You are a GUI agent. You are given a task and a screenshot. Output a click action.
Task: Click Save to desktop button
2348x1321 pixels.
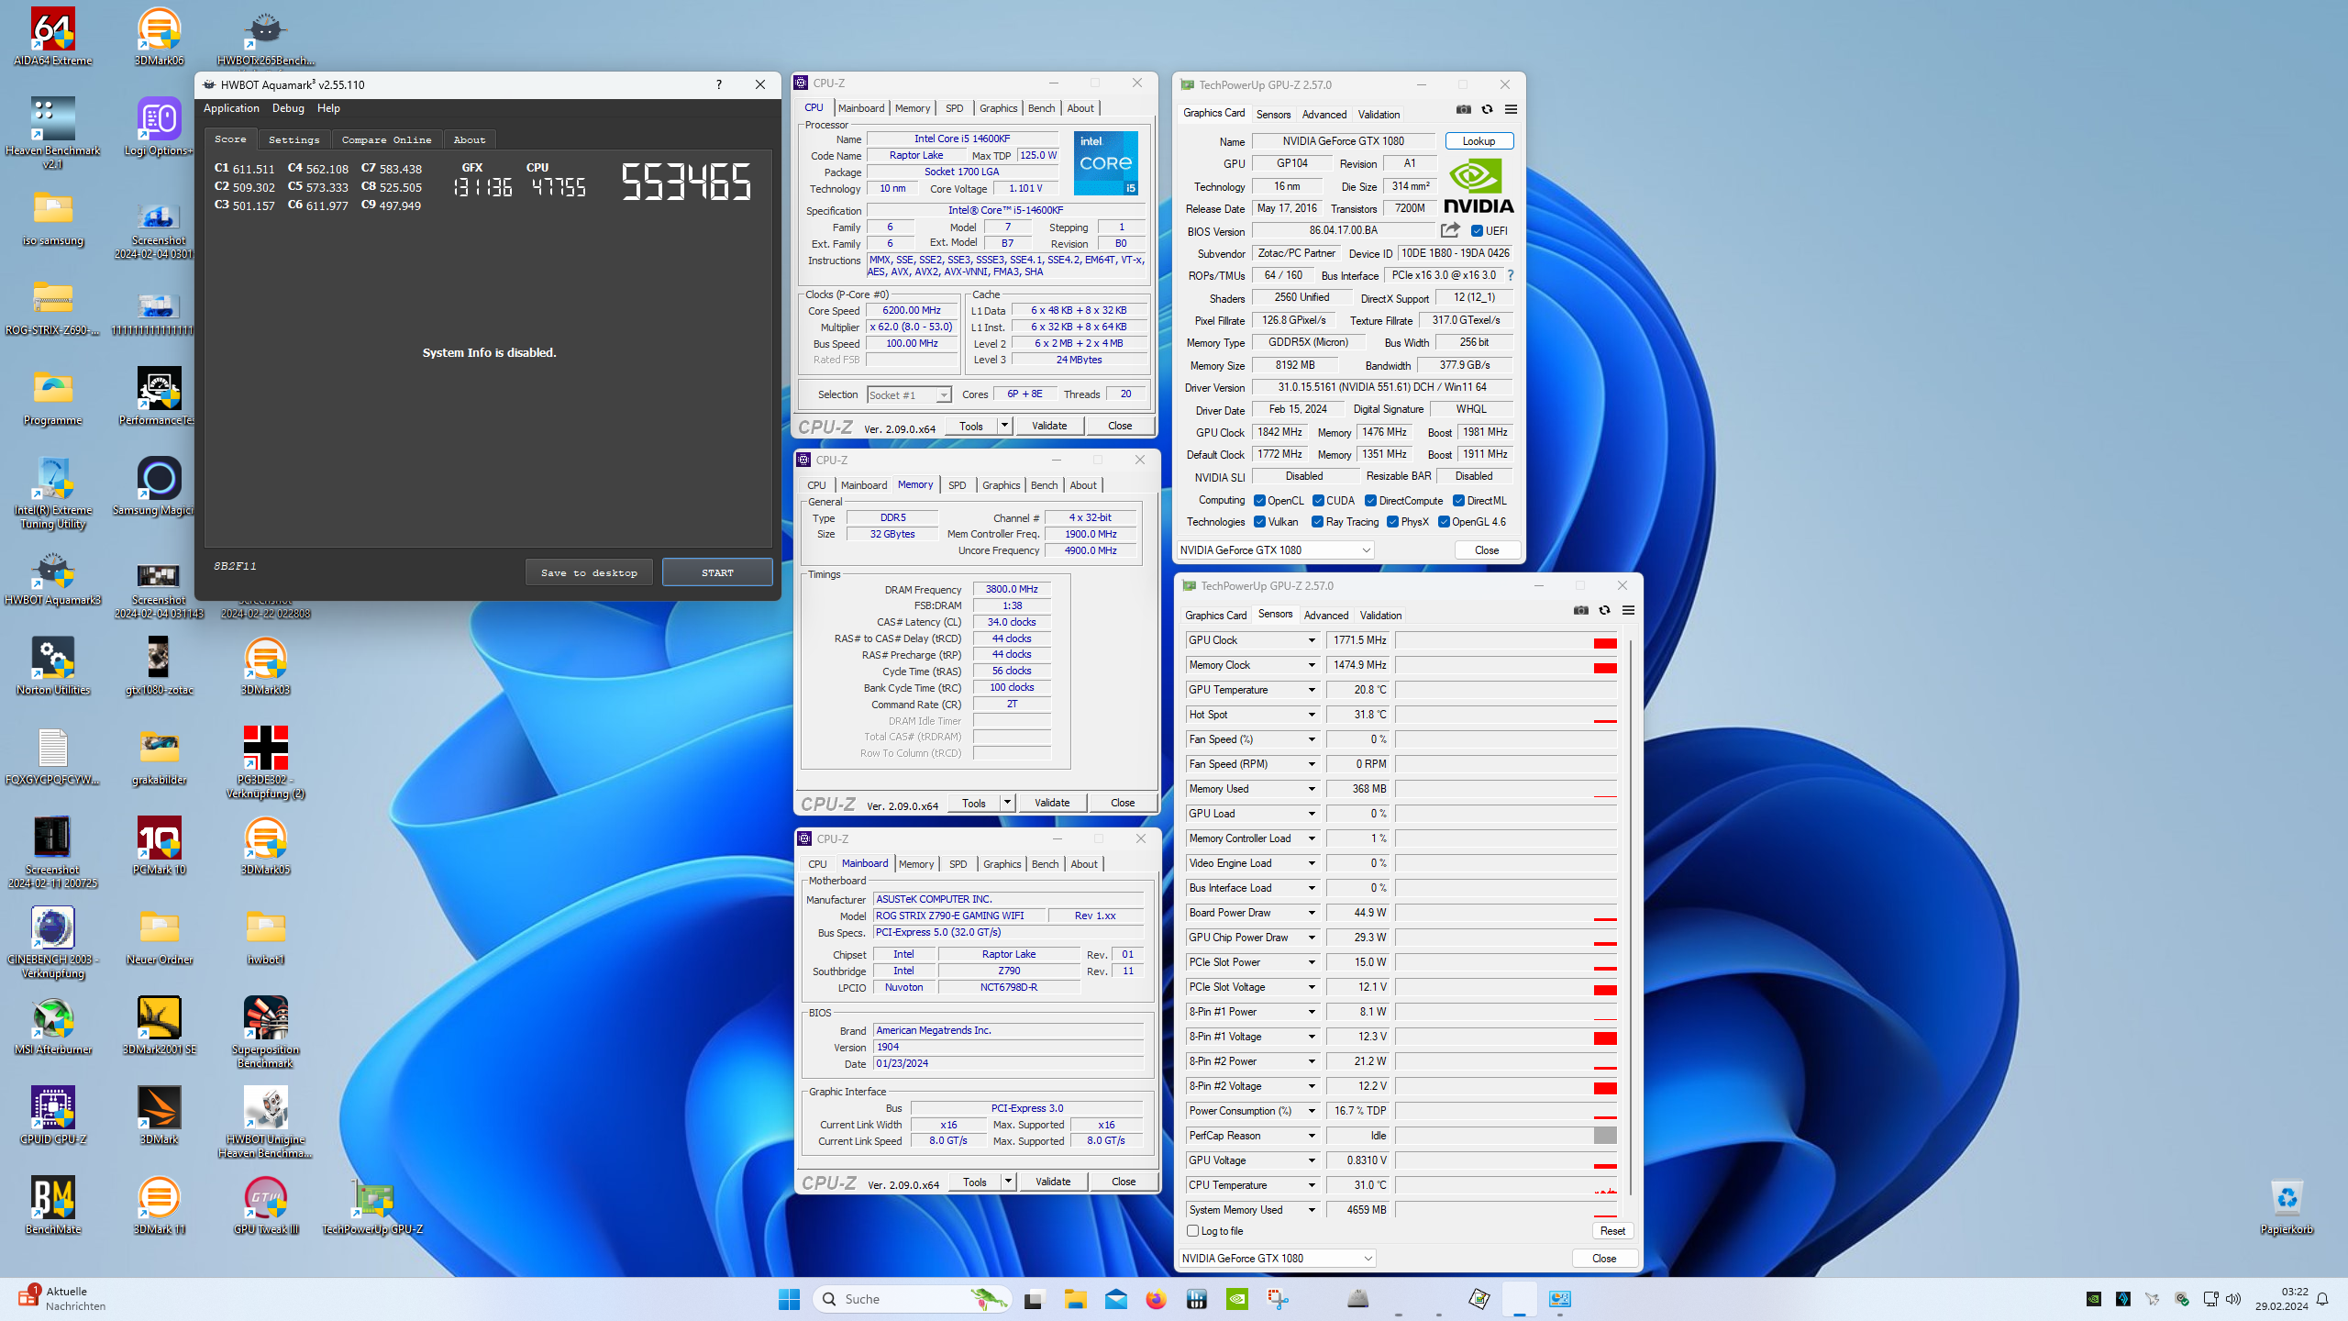pyautogui.click(x=589, y=572)
